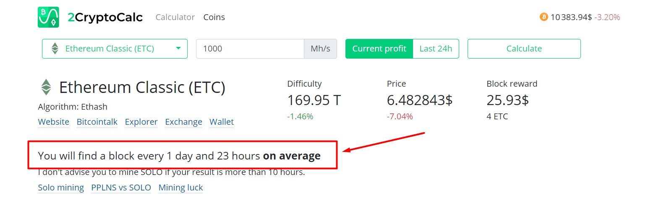Screen dimensions: 659x203
Task: Switch to Last 24h mode
Action: 436,49
